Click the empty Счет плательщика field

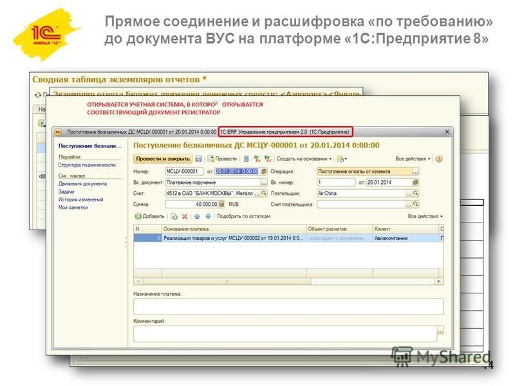(x=361, y=204)
